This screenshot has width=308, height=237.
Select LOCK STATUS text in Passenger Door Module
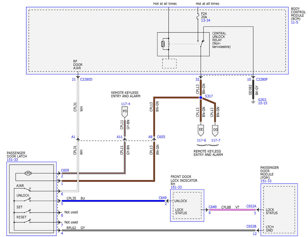coord(272,211)
